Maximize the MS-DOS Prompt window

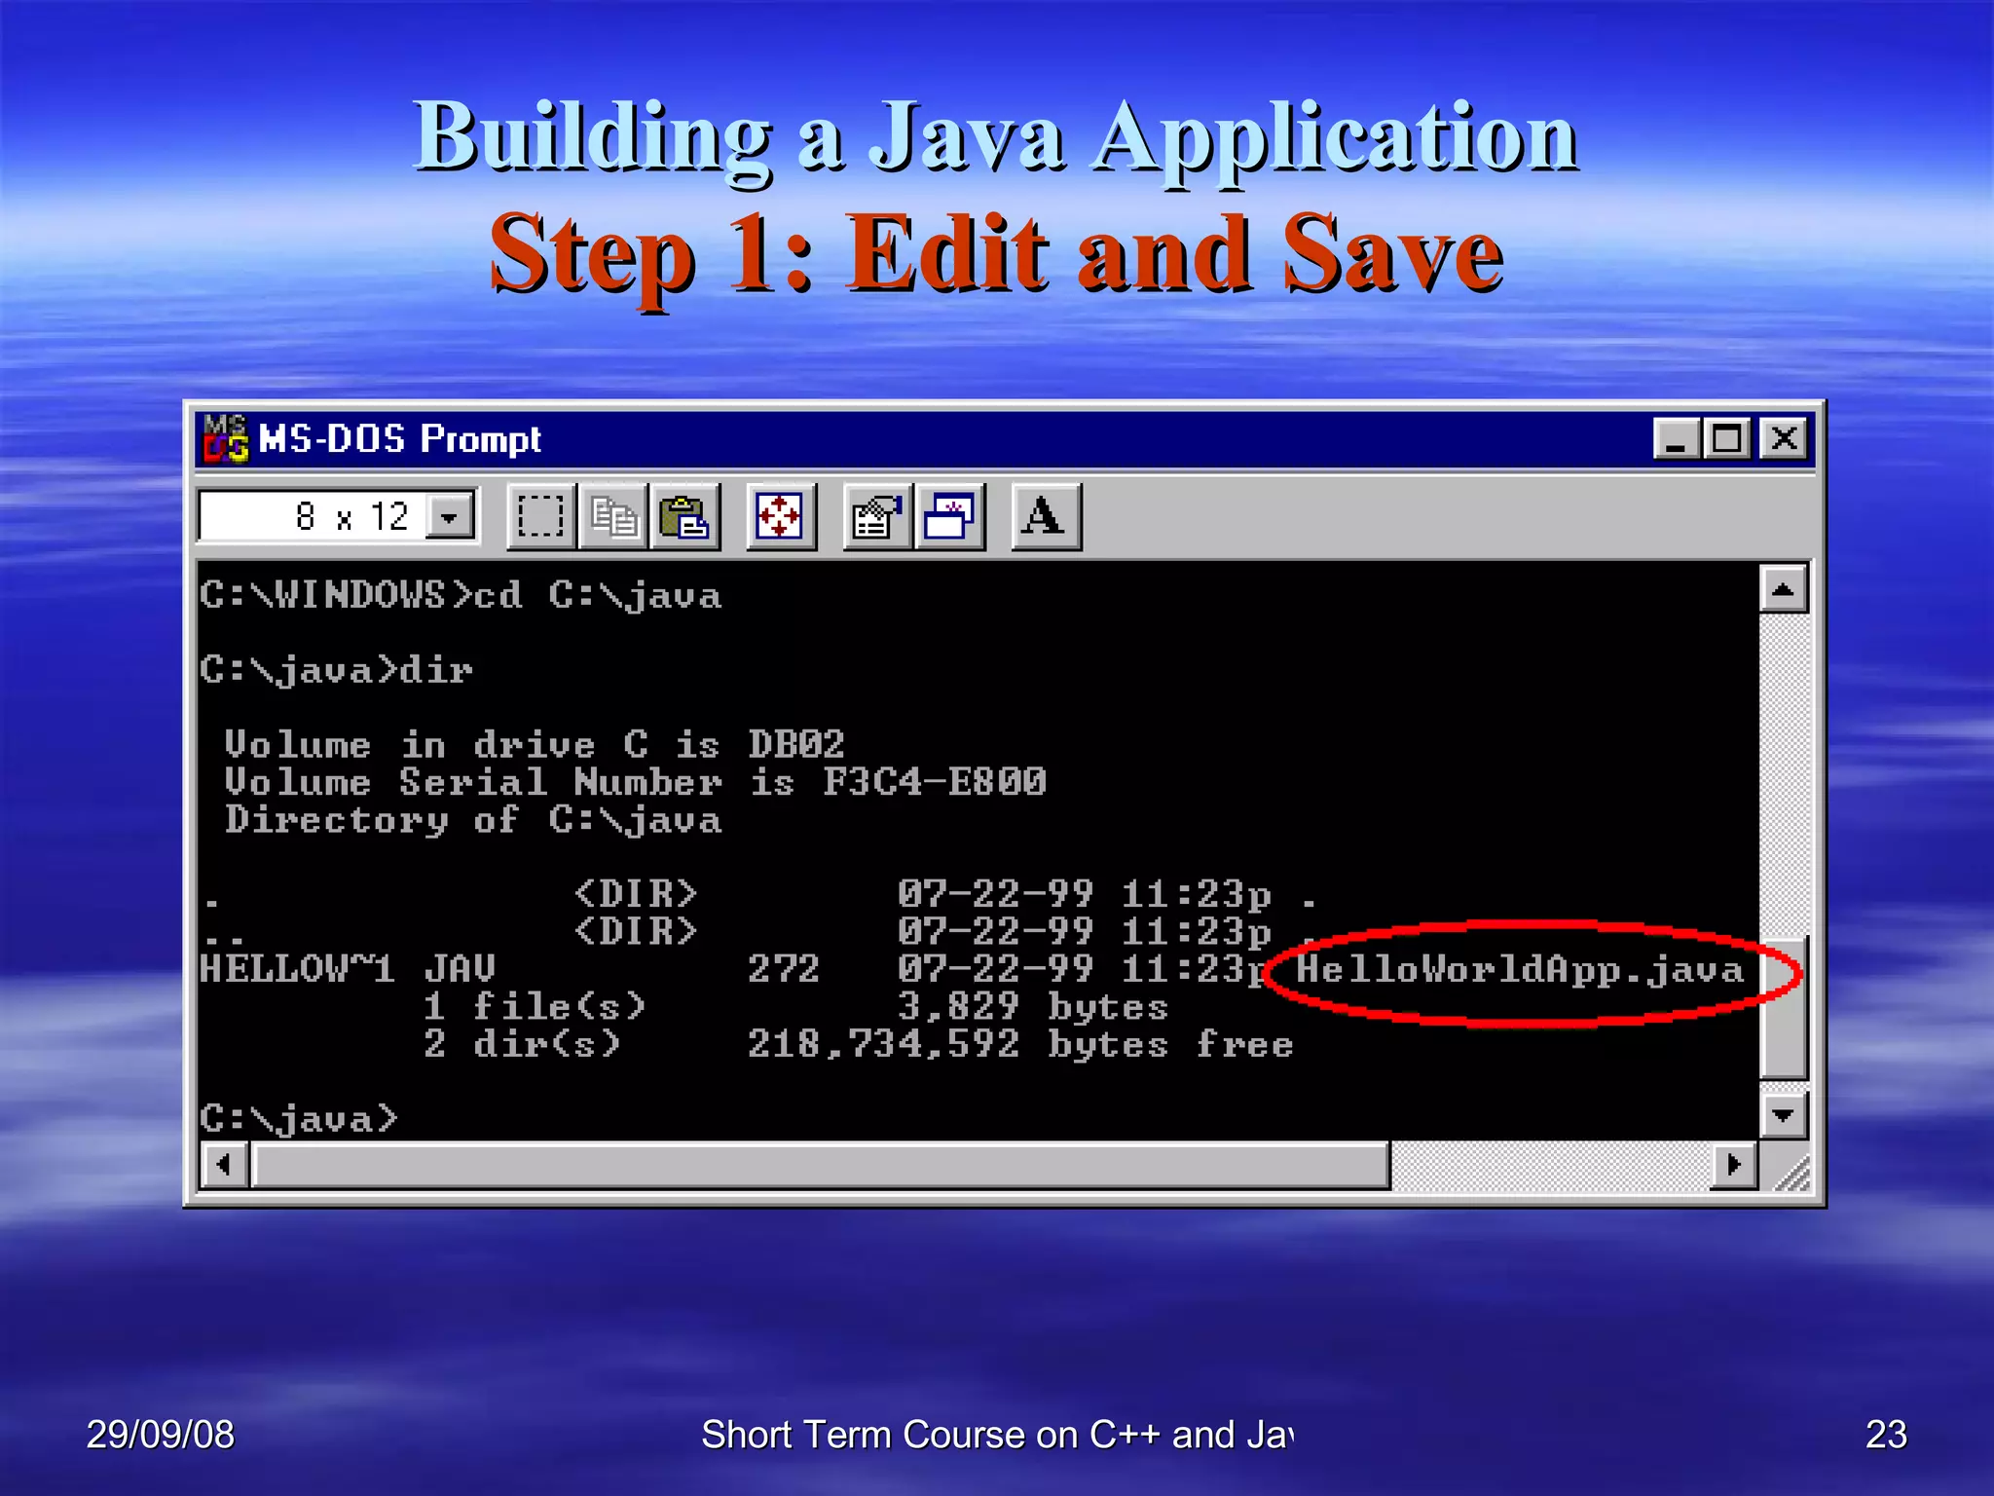tap(1728, 439)
